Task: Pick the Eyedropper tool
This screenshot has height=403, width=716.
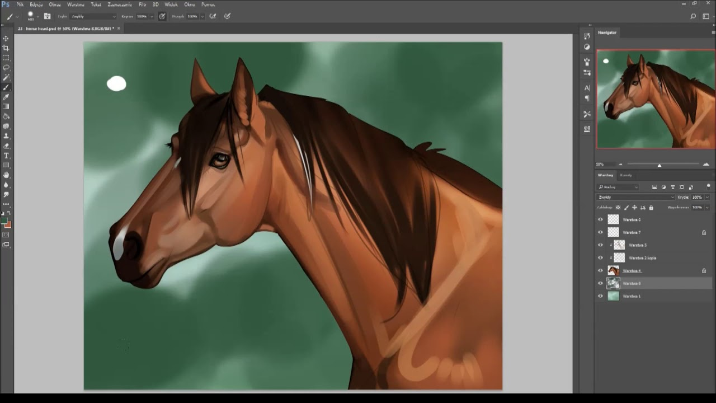Action: point(6,97)
